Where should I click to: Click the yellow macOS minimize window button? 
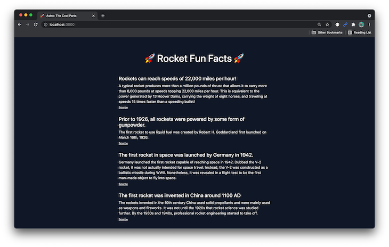26,15
